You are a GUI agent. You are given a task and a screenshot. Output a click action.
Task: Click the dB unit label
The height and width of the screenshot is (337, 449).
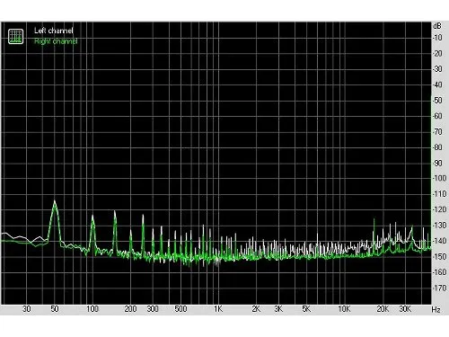click(x=437, y=26)
